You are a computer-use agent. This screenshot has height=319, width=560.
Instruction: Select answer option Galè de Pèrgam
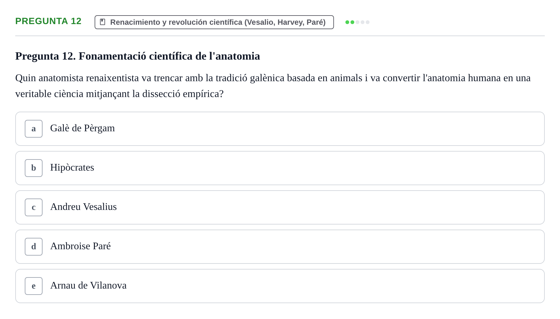pyautogui.click(x=280, y=129)
